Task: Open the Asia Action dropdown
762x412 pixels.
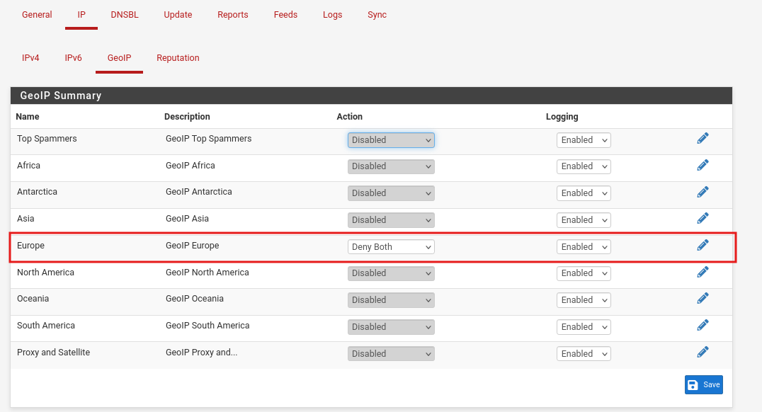Action: tap(391, 220)
